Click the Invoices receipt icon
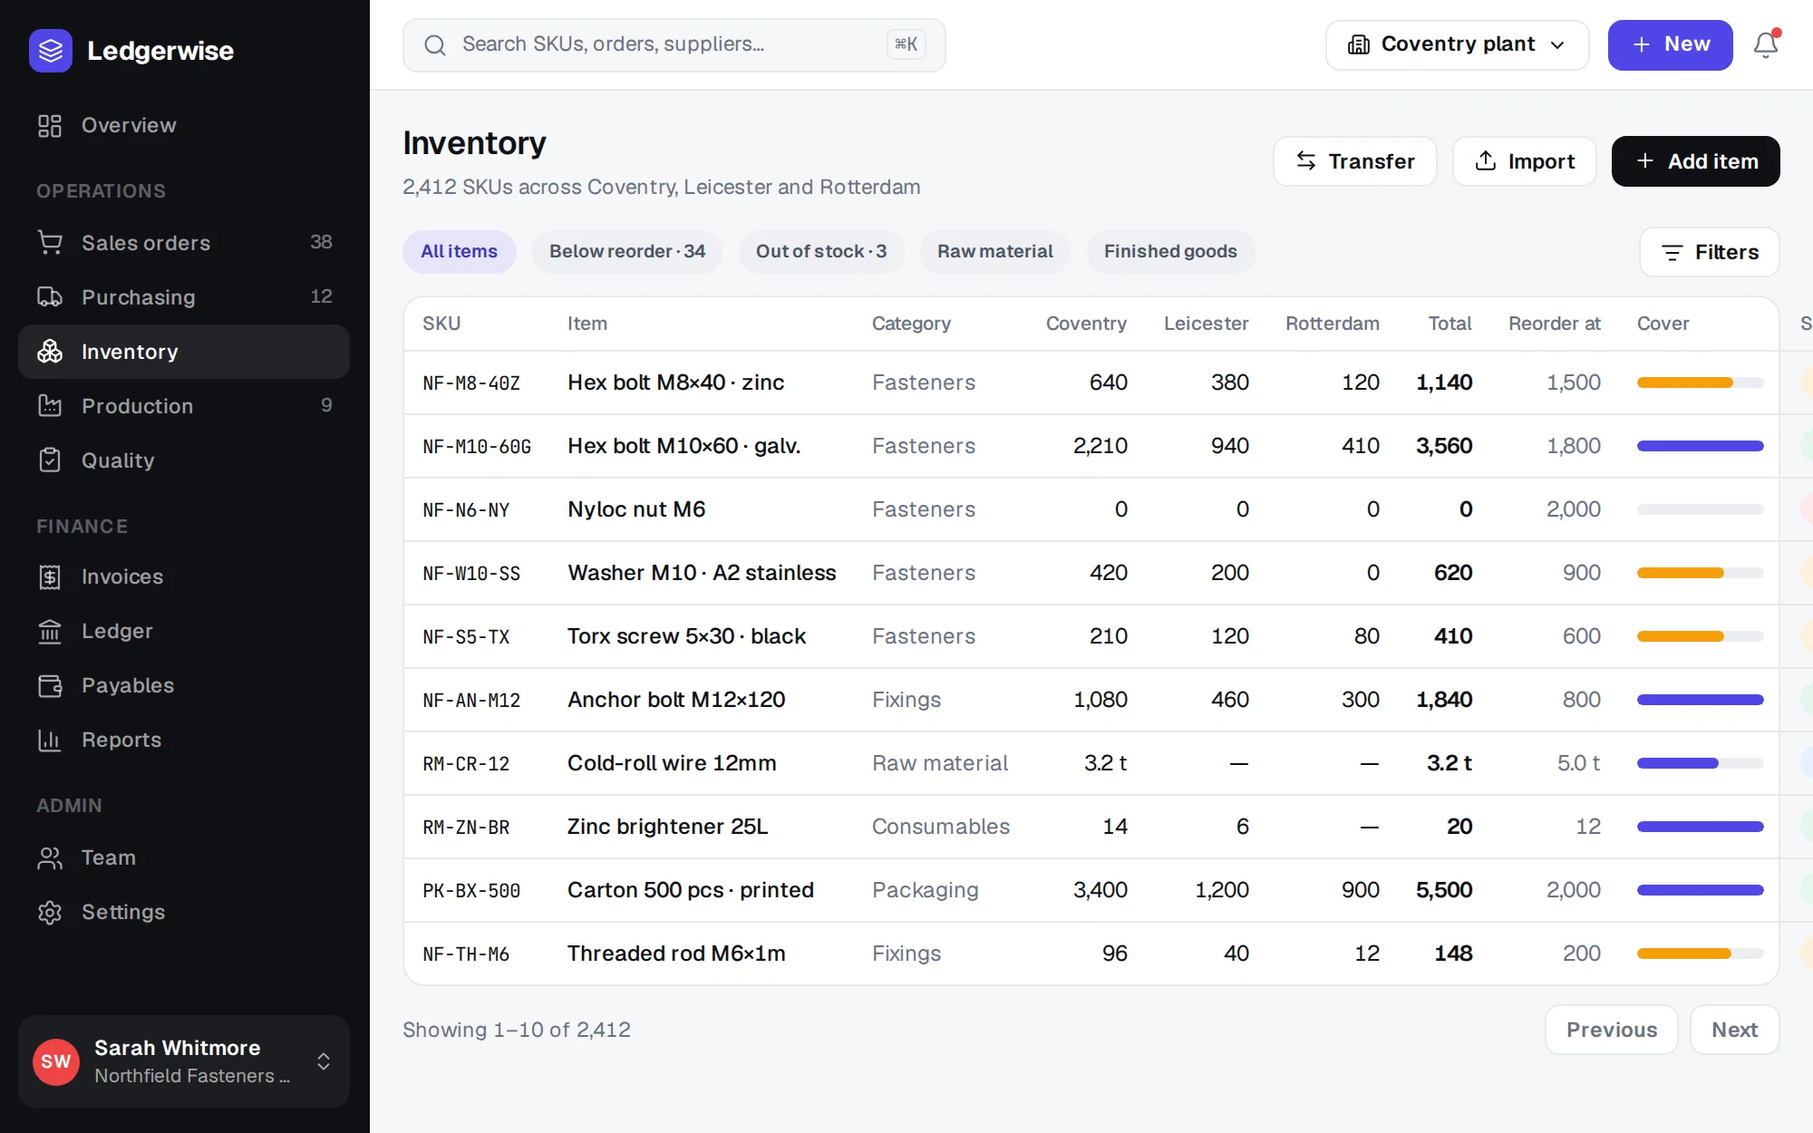Screen dimensions: 1813x1133 click(50, 576)
